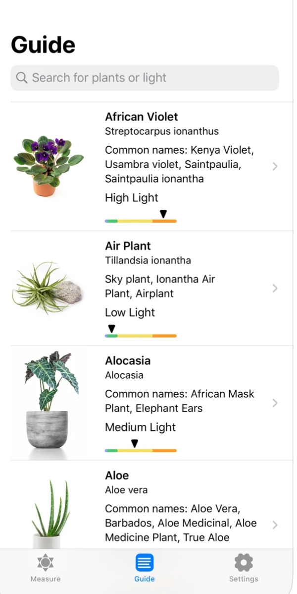The image size is (297, 594).
Task: Expand Alocasia details chevron
Action: [x=275, y=403]
